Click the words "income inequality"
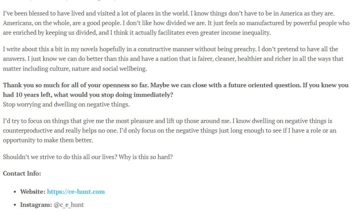 click(x=246, y=33)
